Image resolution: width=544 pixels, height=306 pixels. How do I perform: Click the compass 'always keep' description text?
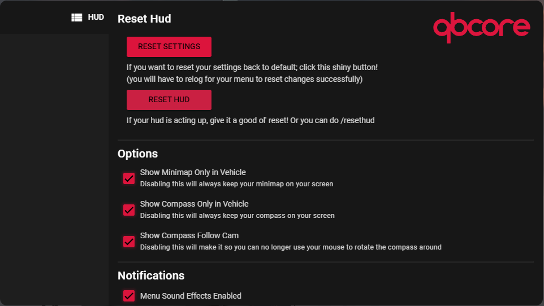[x=237, y=216]
